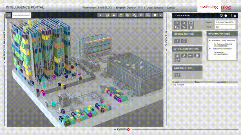241x135 pixels.
Task: Click the Object ID input field
Action: [225, 22]
